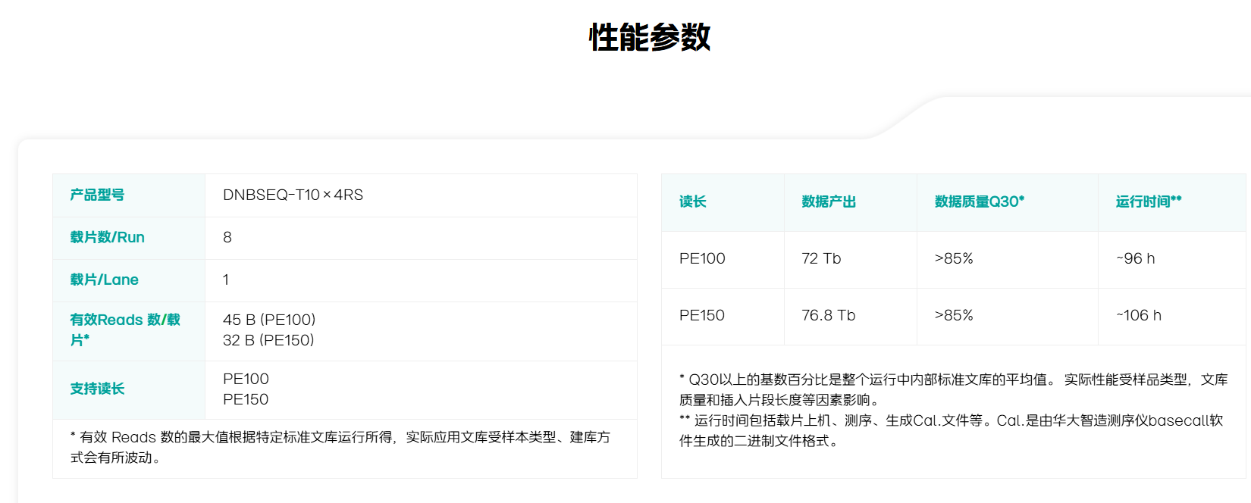This screenshot has width=1251, height=503.
Task: Click the 读长 column header
Action: pos(693,202)
